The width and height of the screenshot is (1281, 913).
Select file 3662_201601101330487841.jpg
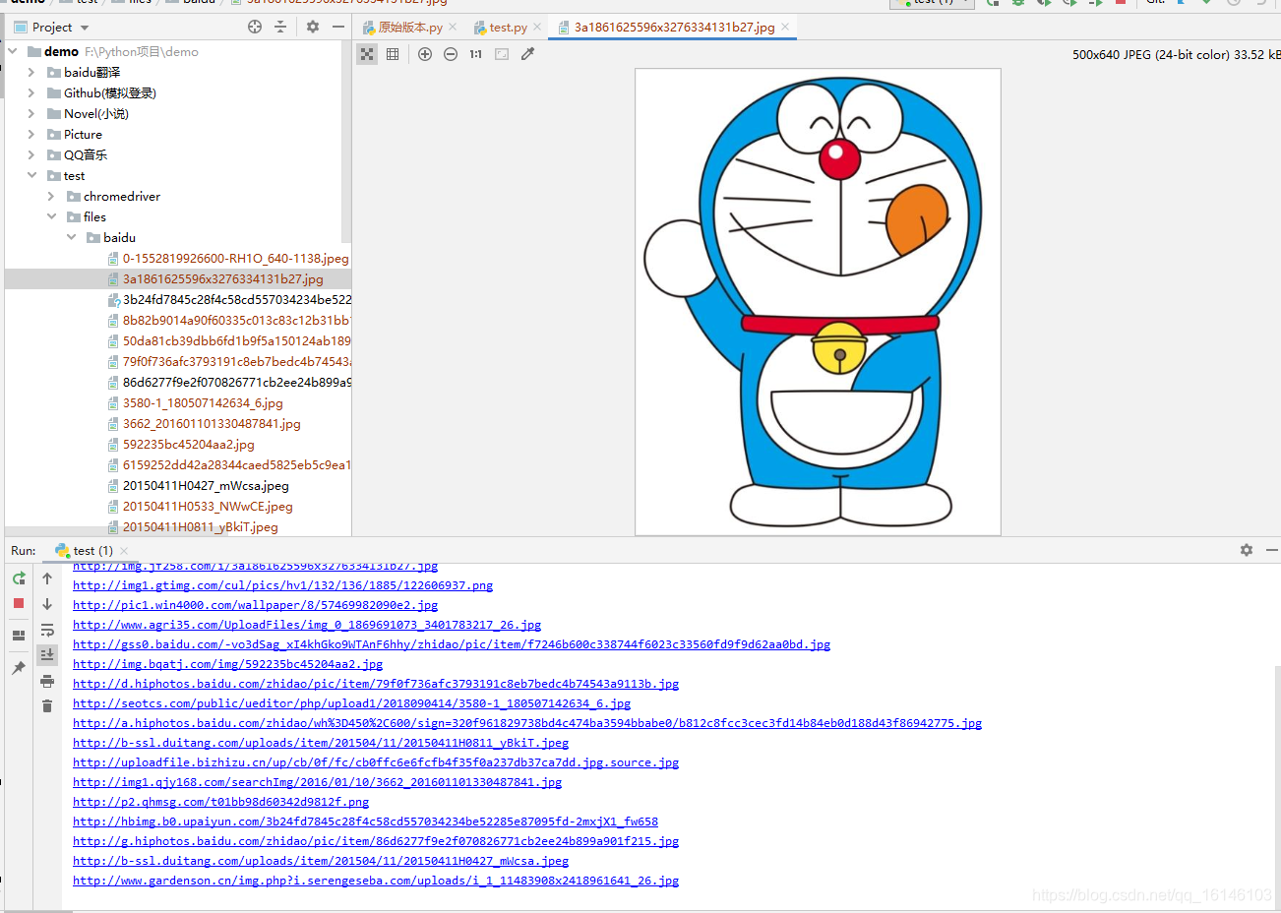click(212, 424)
